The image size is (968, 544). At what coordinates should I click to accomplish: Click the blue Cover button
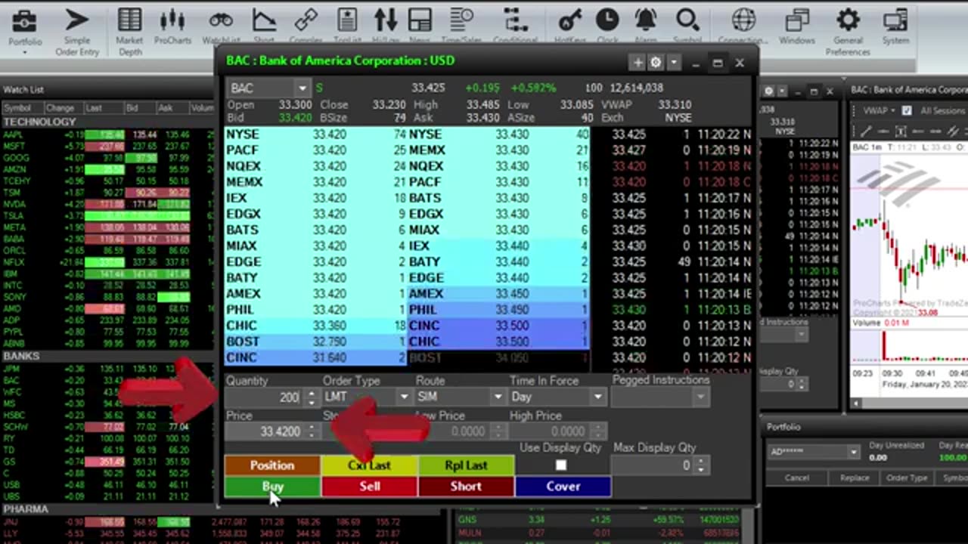(x=563, y=487)
